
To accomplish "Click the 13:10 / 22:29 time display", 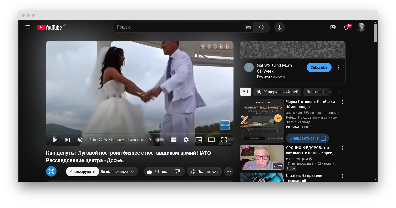I will click(97, 140).
